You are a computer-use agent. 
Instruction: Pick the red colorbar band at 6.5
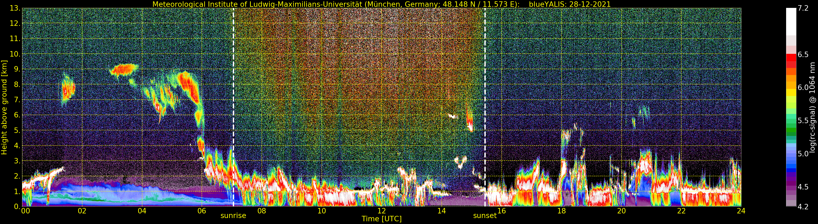[791, 57]
